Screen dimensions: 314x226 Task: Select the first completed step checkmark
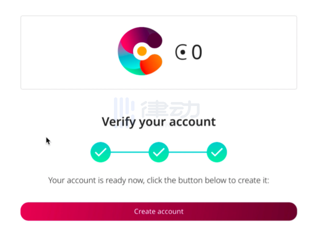[101, 152]
